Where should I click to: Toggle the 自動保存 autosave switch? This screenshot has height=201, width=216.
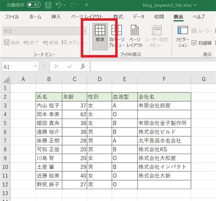[x=34, y=5]
